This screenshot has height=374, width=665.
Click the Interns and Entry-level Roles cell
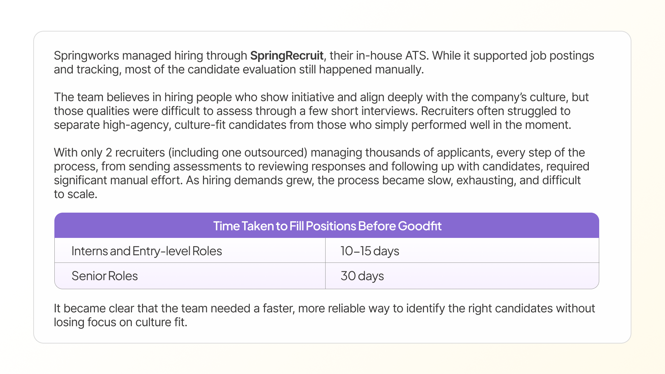click(190, 251)
